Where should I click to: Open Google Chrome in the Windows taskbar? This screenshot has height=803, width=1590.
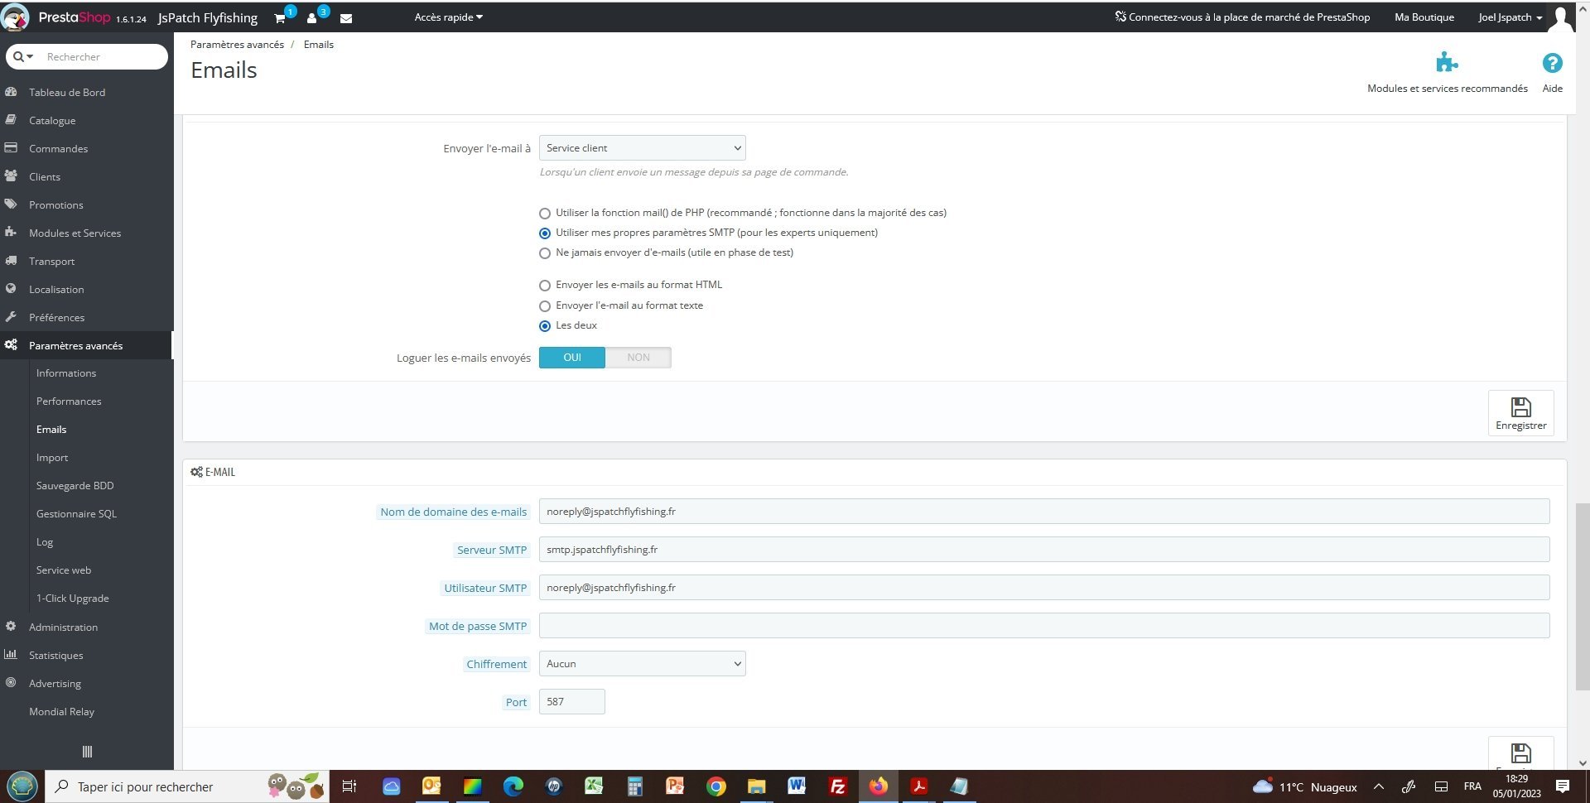pos(716,786)
